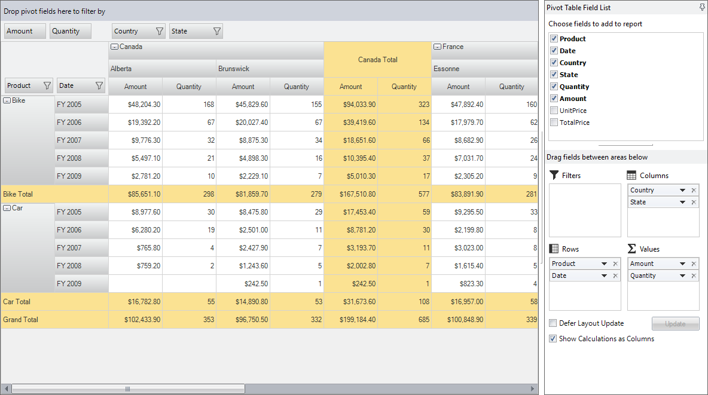708x395 pixels.
Task: Click the horizontal scrollbar thumb
Action: coord(128,388)
